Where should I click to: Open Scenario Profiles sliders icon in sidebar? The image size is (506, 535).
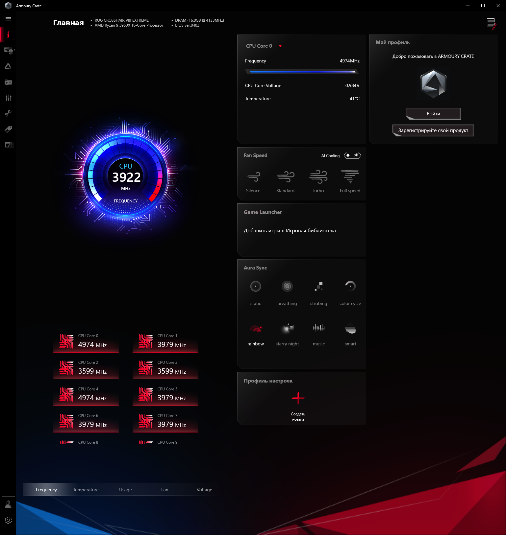pos(8,98)
